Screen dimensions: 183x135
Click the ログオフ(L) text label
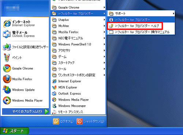coord(67,121)
